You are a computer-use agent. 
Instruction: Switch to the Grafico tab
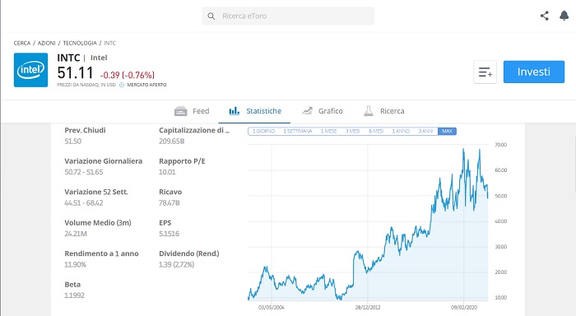[x=323, y=111]
